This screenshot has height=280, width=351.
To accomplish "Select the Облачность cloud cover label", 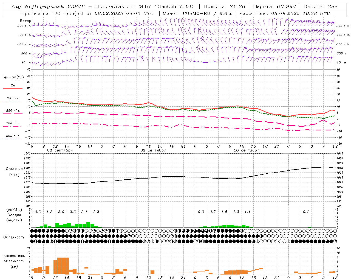I will click(14, 237).
